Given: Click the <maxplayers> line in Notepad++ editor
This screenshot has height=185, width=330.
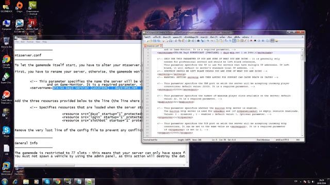Looking at the screenshot, I should pos(176,102).
